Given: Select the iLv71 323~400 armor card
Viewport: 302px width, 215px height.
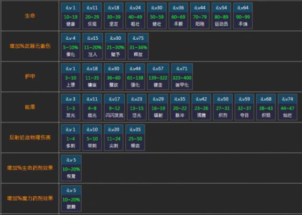Looking at the screenshot, I should (182, 77).
